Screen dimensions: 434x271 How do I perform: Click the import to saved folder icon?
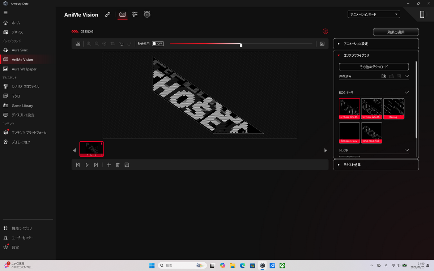pos(384,76)
